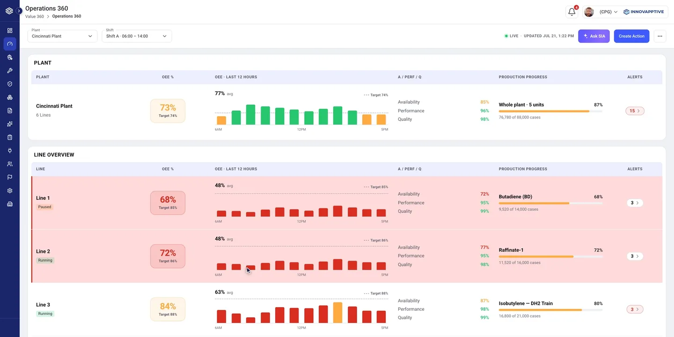Click the Line 1 Paused status tag

(x=44, y=207)
